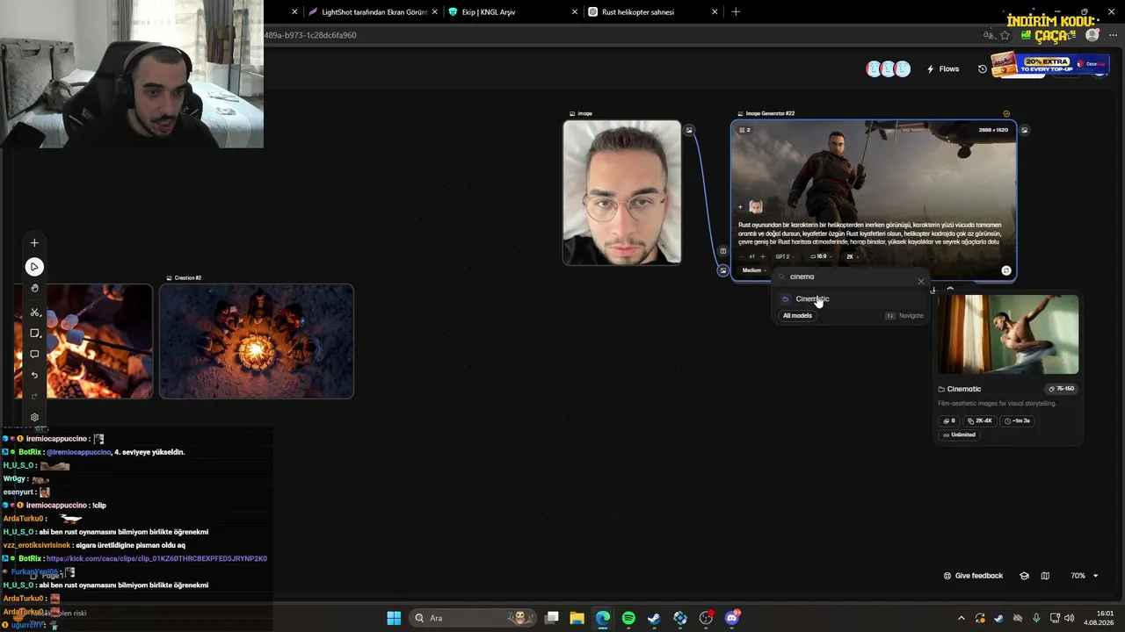Open canvas settings gear in toolbar
This screenshot has width=1125, height=632.
pos(34,418)
